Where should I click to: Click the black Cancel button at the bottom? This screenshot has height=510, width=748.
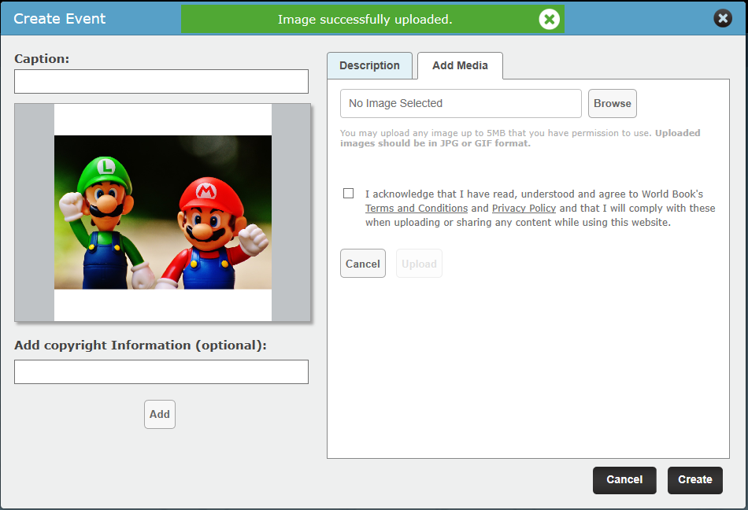(624, 480)
